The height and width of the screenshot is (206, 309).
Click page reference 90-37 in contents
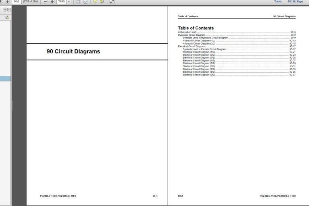coord(293,75)
